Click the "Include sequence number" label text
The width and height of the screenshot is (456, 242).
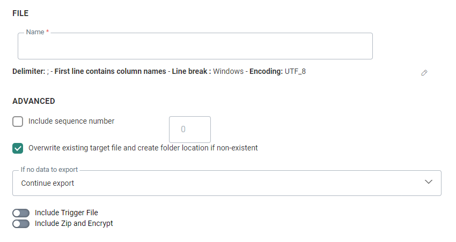coord(71,121)
